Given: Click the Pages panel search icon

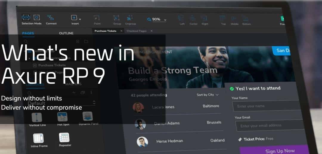Looking at the screenshot, I should [26, 41].
